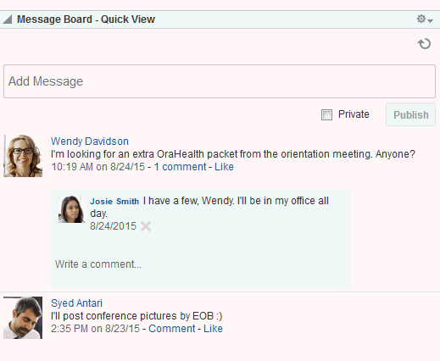This screenshot has height=361, width=440.
Task: Refresh the message board
Action: (x=424, y=44)
